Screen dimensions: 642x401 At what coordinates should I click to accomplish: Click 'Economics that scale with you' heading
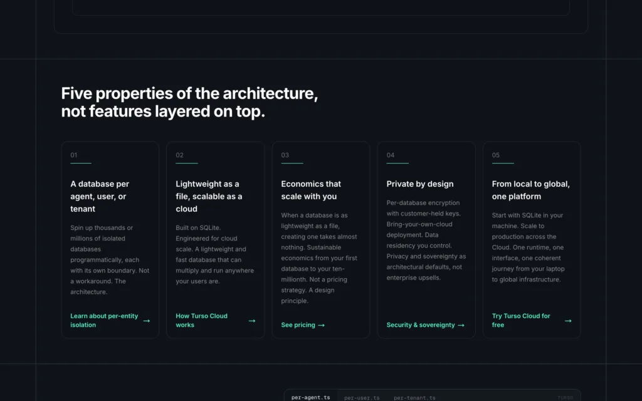(x=311, y=190)
